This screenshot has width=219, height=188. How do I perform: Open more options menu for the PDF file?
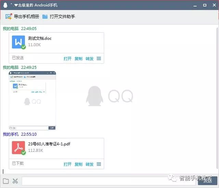[99, 164]
